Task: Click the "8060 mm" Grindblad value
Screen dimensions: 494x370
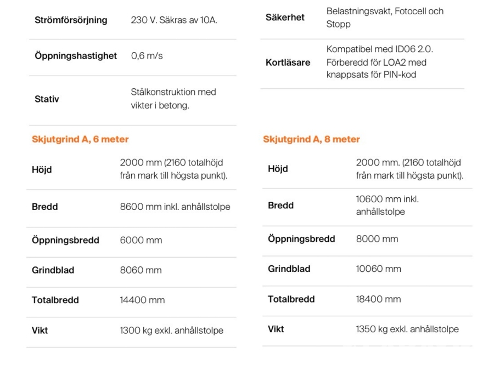Action: (x=141, y=270)
